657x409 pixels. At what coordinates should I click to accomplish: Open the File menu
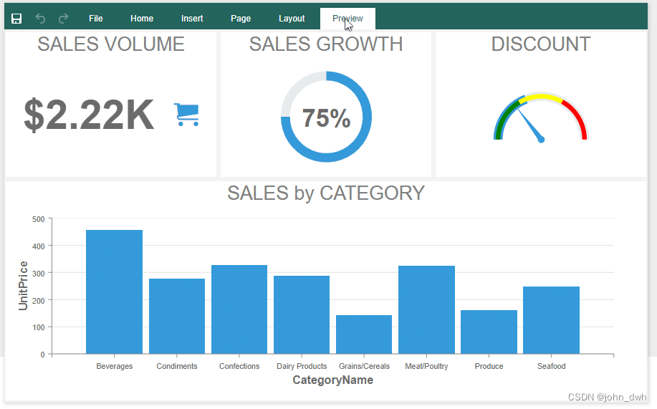pos(95,19)
